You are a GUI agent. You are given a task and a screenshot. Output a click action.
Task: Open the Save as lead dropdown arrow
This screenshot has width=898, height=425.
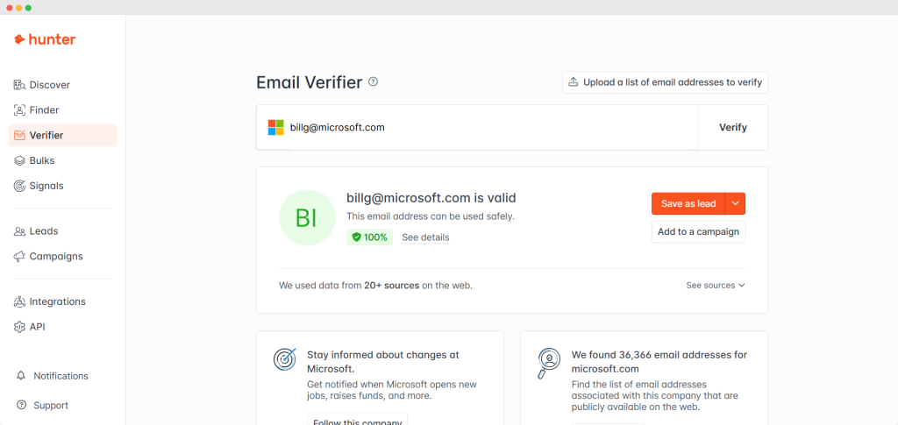tap(736, 203)
